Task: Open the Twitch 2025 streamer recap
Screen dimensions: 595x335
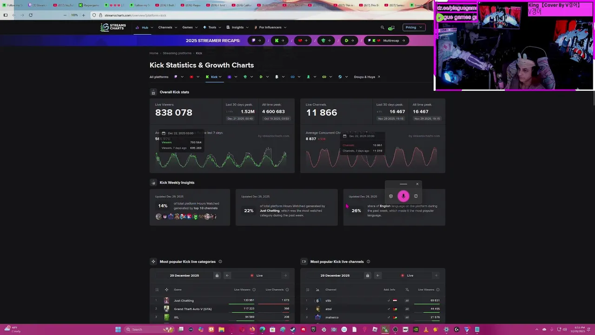Action: (x=256, y=40)
